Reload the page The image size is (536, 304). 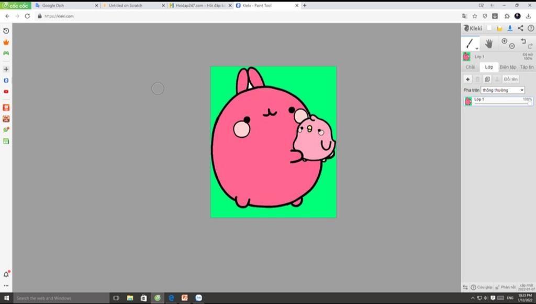point(27,16)
